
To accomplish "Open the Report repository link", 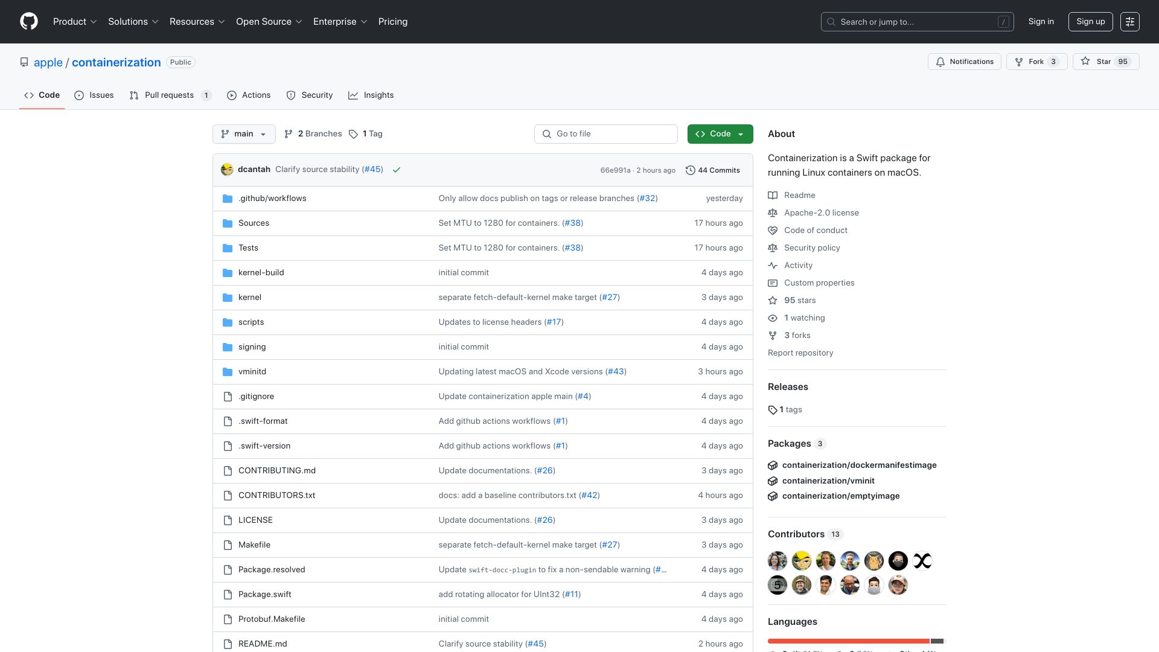I will click(800, 353).
